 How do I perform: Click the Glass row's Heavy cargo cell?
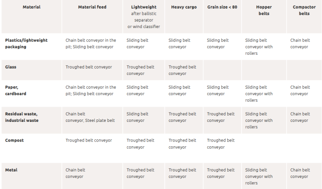(183, 70)
